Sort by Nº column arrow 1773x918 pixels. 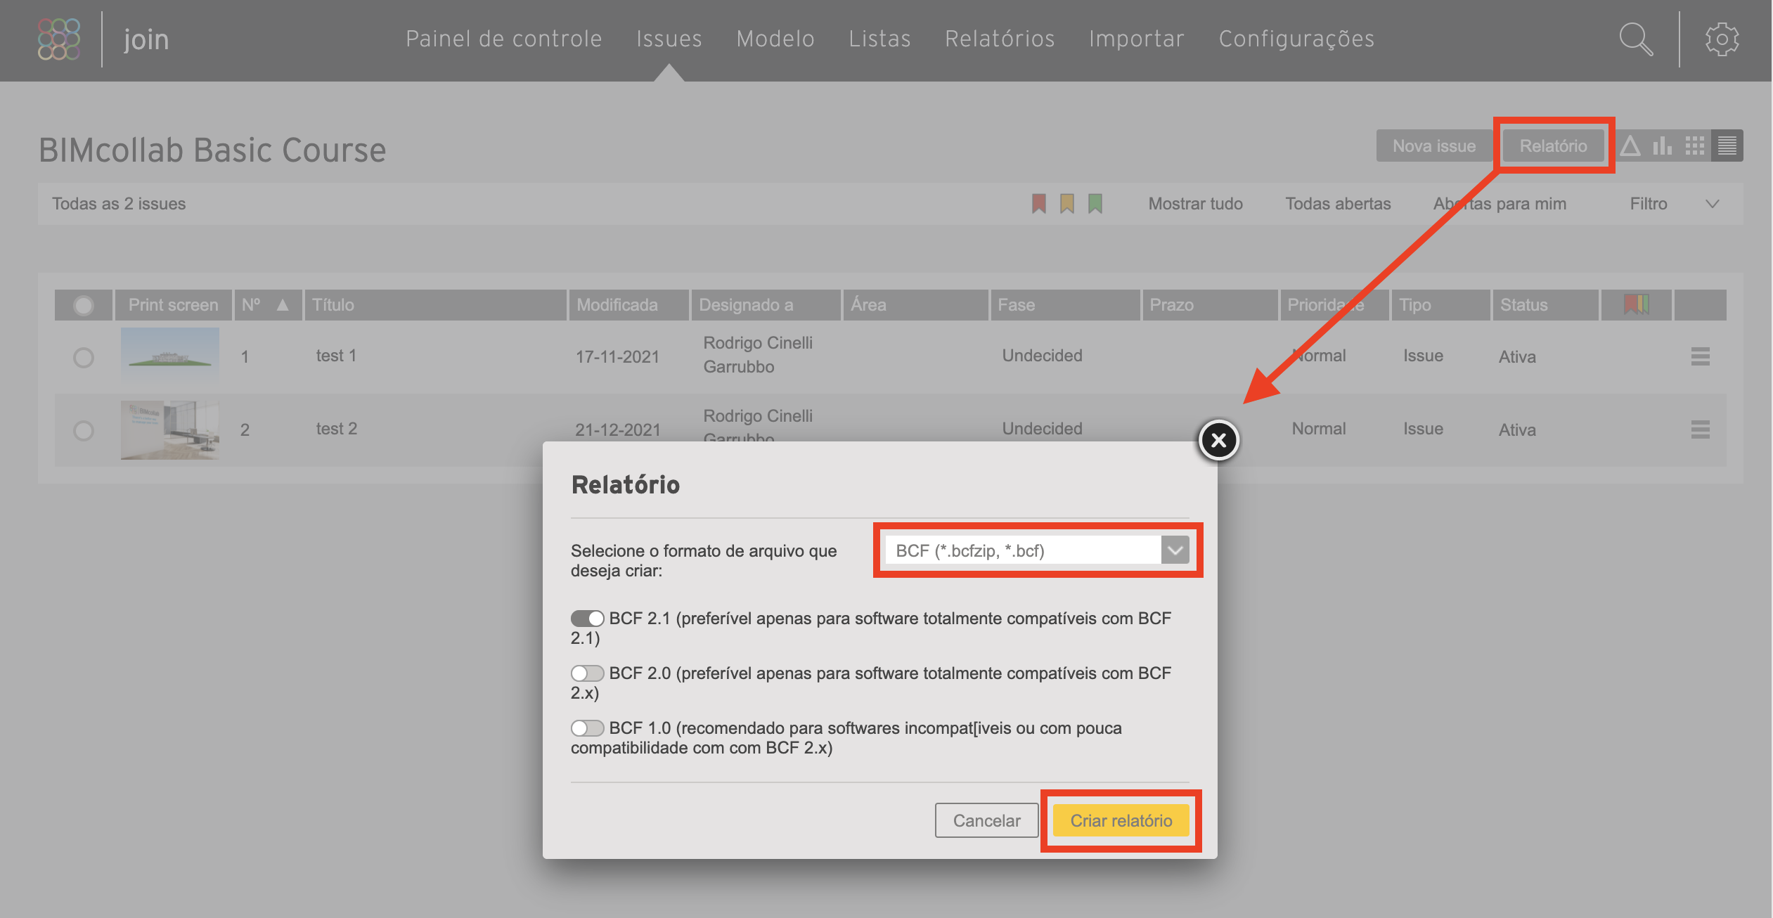[283, 304]
